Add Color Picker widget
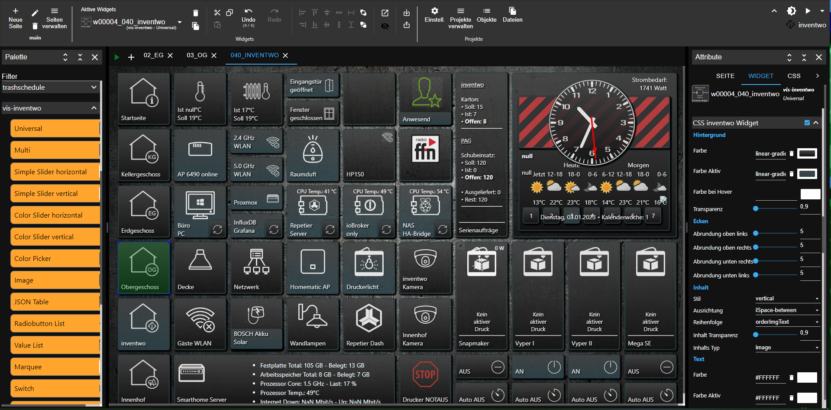The height and width of the screenshot is (410, 831). coord(56,259)
